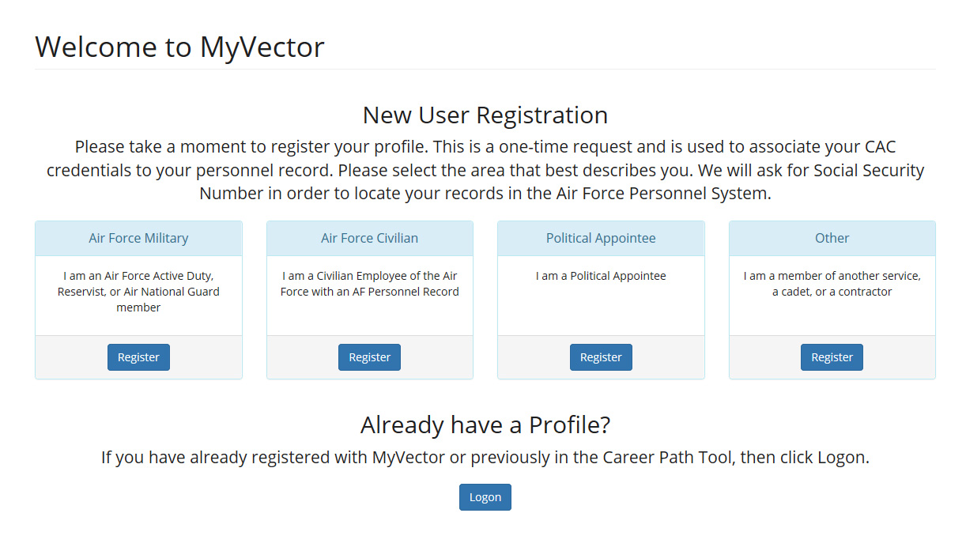This screenshot has width=966, height=547.
Task: Click Register under Air Force Military
Action: (138, 356)
